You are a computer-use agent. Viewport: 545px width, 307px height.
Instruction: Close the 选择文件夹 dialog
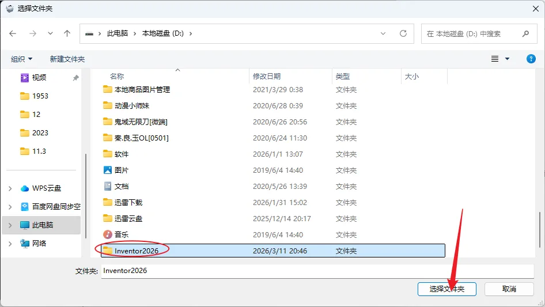point(536,9)
